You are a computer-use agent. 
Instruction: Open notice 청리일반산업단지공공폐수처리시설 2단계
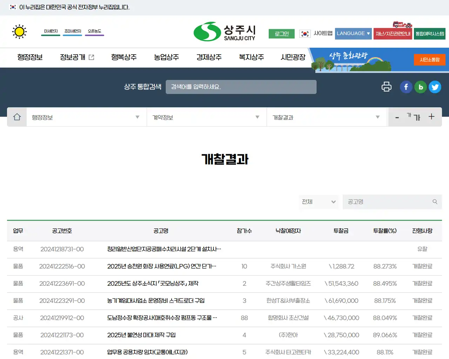164,249
